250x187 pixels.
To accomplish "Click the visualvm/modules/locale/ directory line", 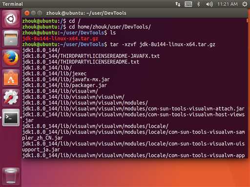I will click(95, 126).
